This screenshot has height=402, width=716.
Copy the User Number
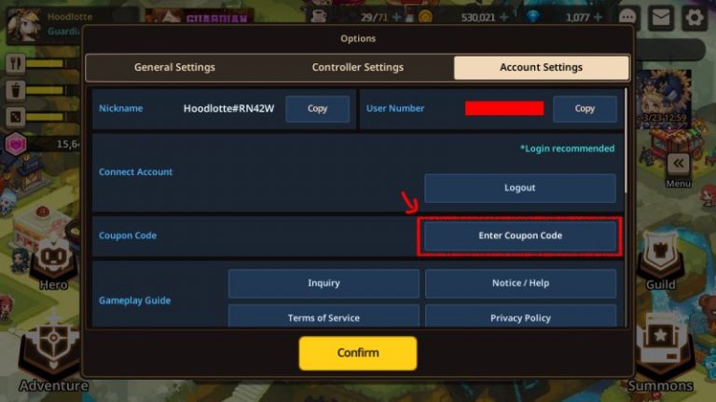[x=585, y=109]
